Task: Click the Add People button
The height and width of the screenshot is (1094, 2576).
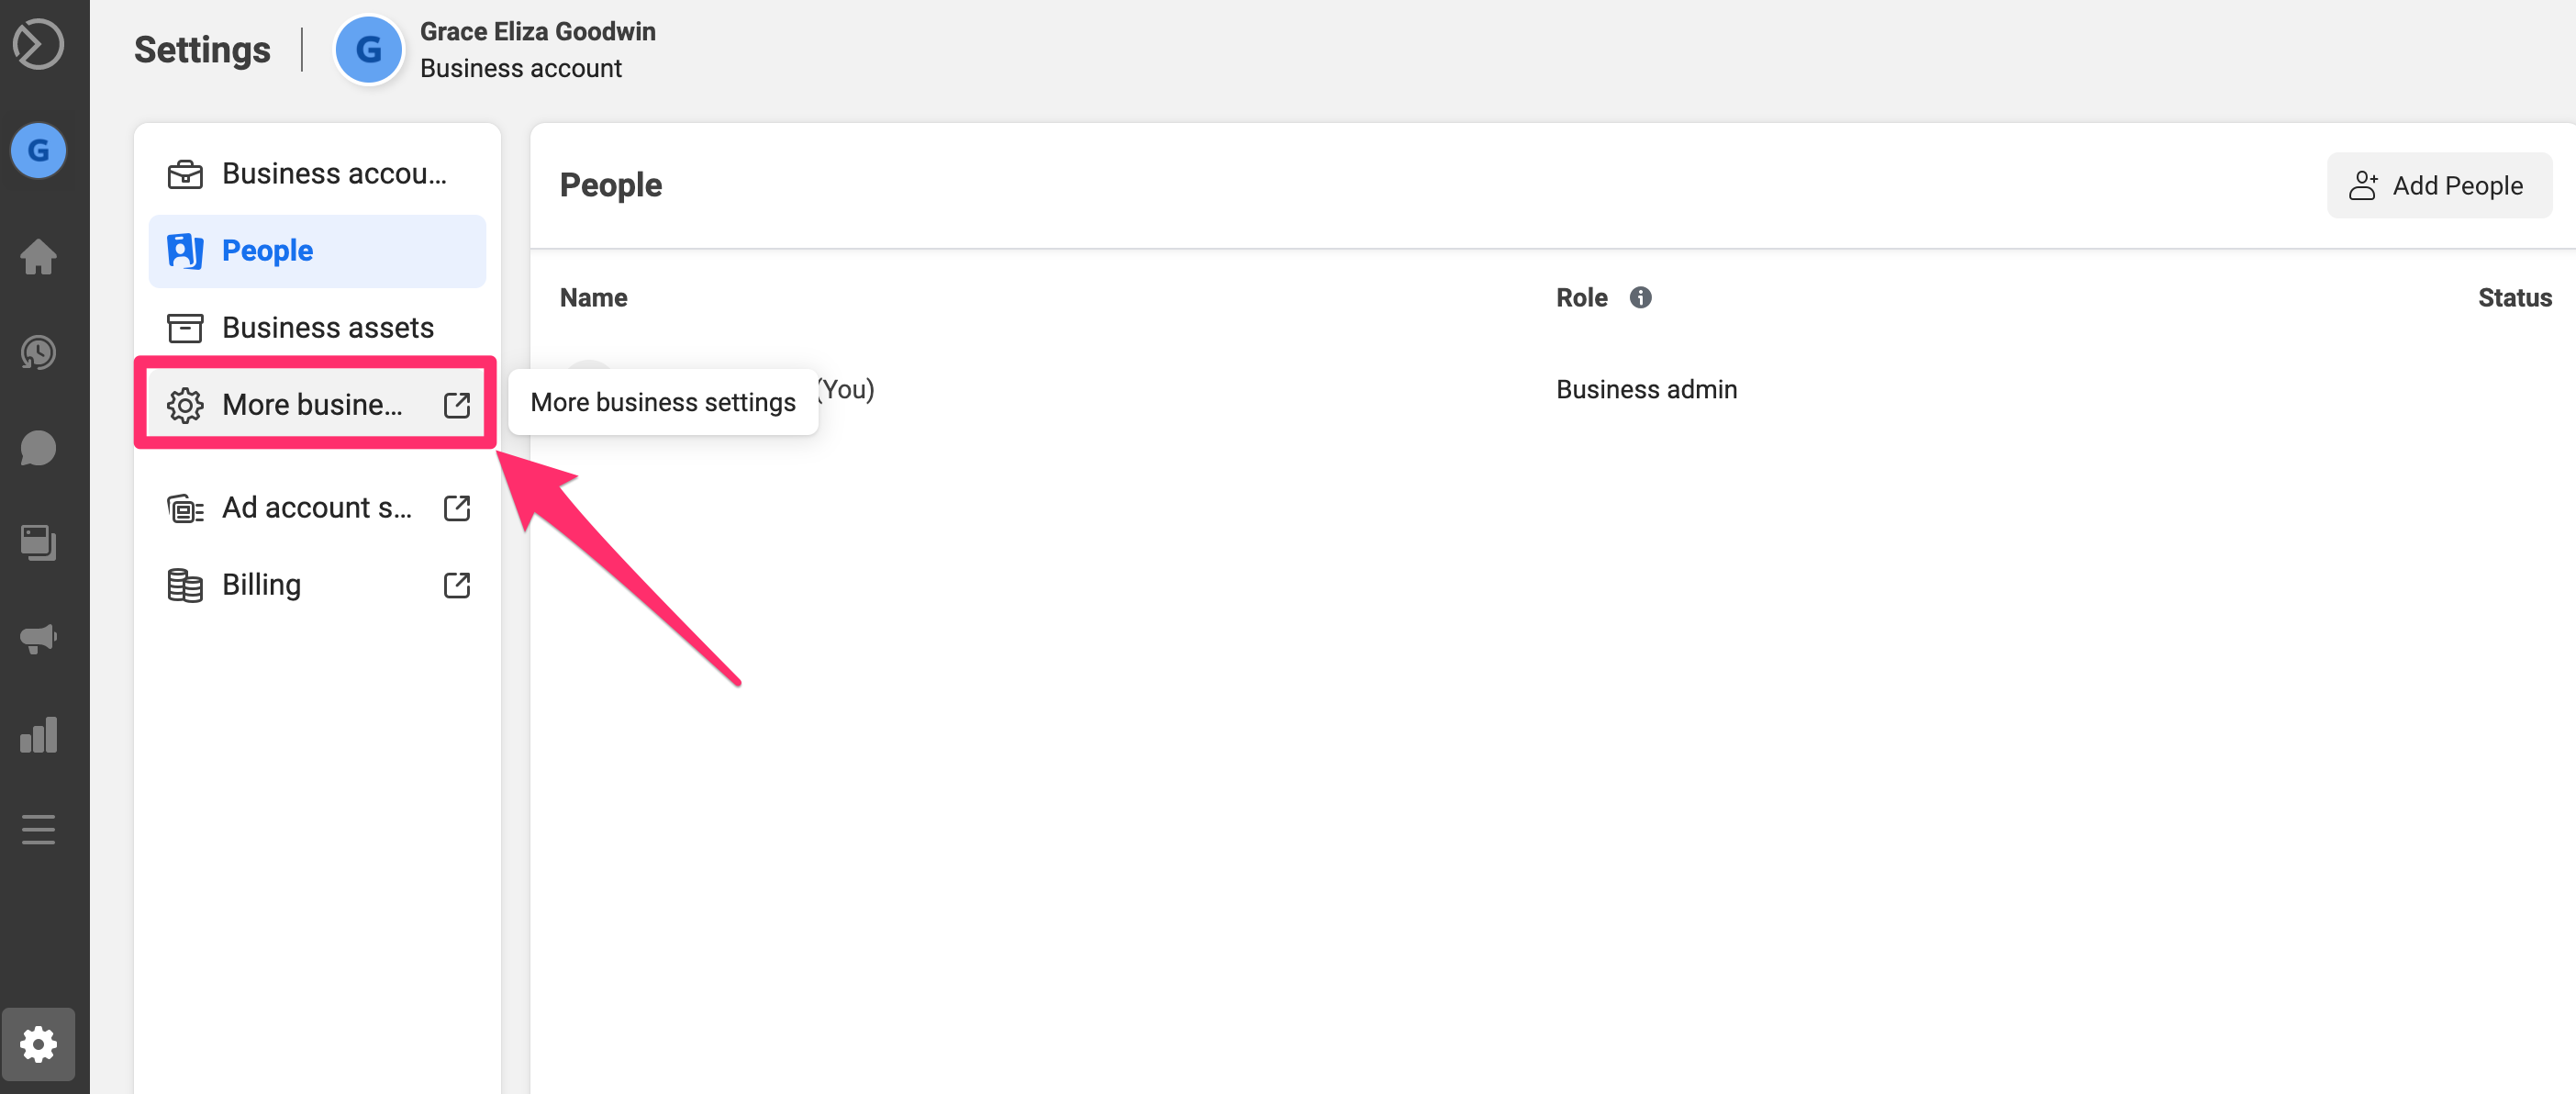Action: coord(2439,185)
